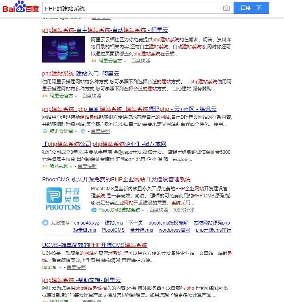Click the 腾讯云计算 cloud icon
Image resolution: width=284 pixels, height=302 pixels.
coord(45,131)
